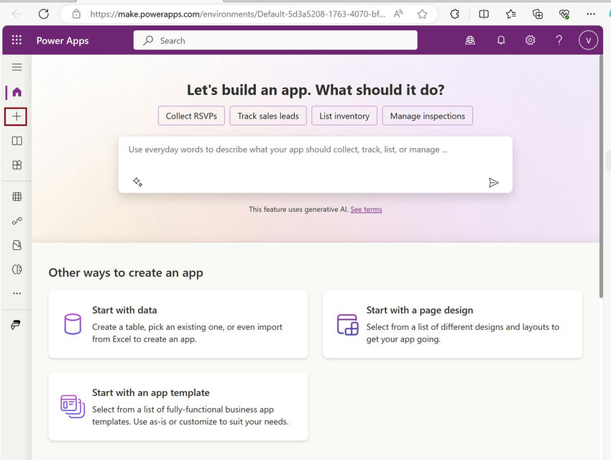Select the Home icon in the left sidebar
611x460 pixels.
pyautogui.click(x=16, y=91)
